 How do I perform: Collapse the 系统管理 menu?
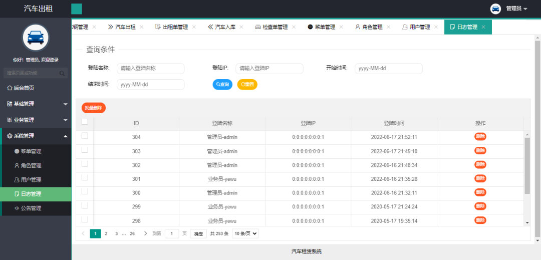point(36,136)
